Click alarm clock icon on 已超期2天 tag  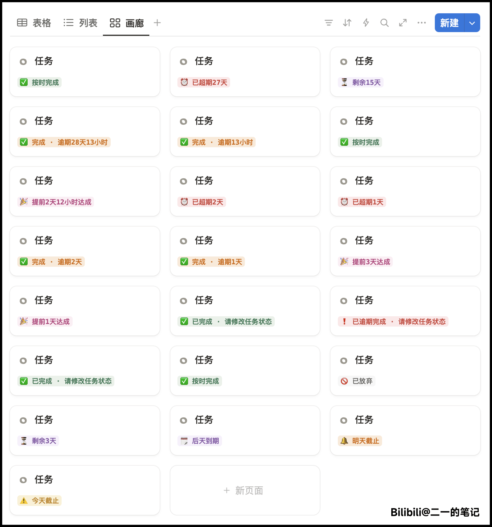pos(184,202)
